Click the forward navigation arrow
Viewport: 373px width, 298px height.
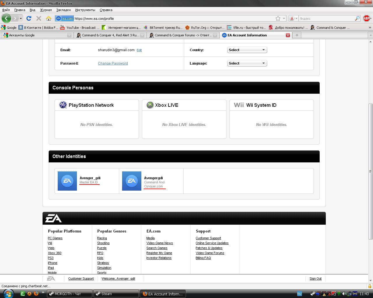coord(15,18)
